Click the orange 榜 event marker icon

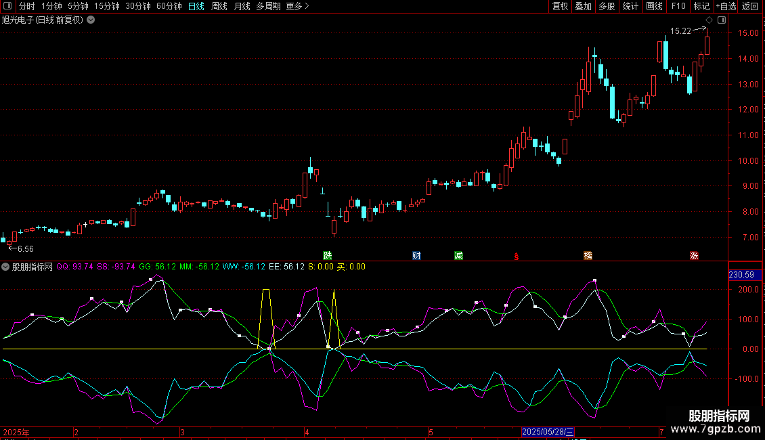(x=588, y=255)
